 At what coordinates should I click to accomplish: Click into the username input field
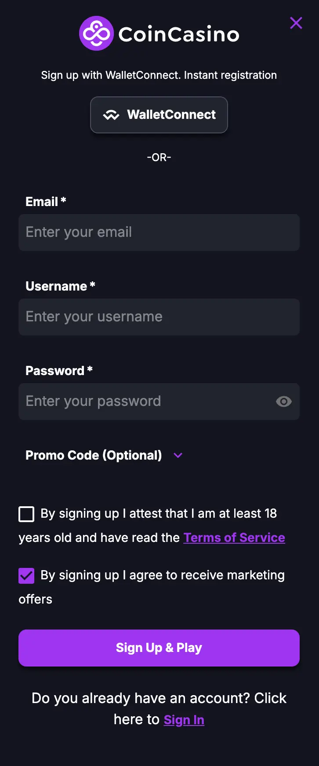click(159, 317)
